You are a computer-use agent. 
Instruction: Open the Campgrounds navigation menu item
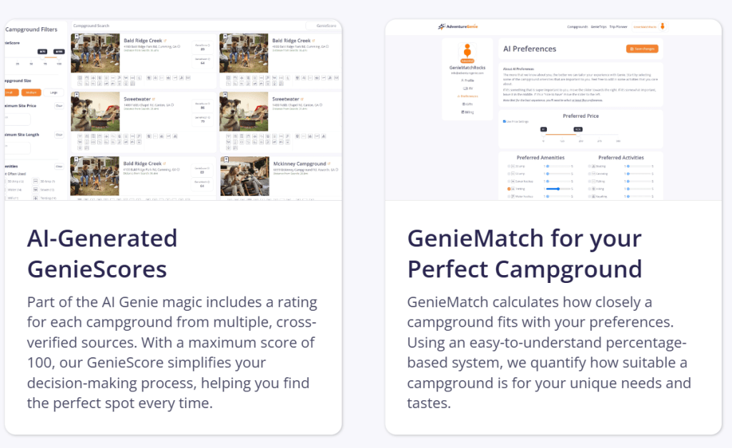pos(577,26)
